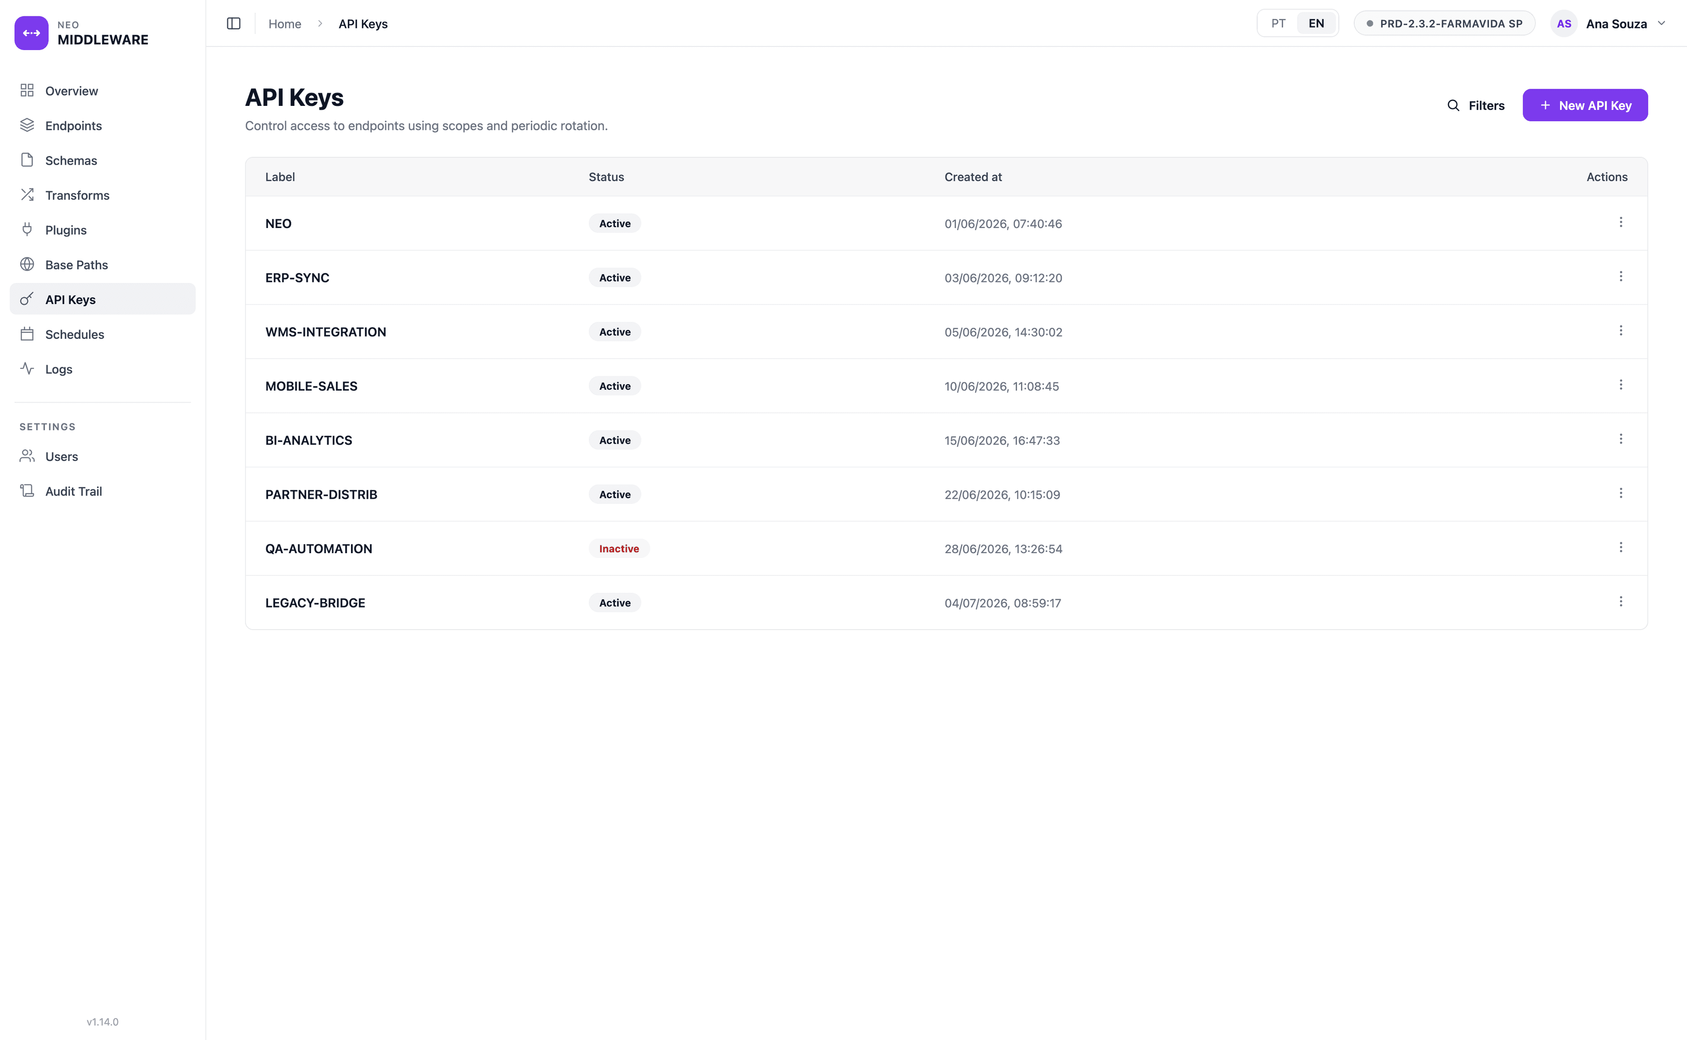
Task: Open Audit Trail settings page
Action: 102,491
